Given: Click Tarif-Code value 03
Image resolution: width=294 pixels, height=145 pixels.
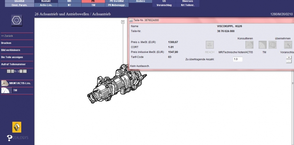Looking at the screenshot, I should click(170, 57).
